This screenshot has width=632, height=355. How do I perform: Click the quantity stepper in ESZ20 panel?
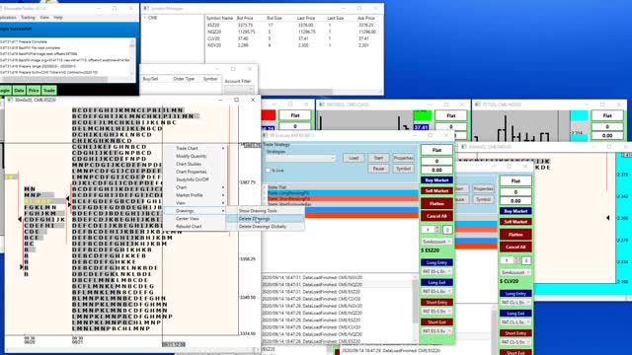(437, 230)
